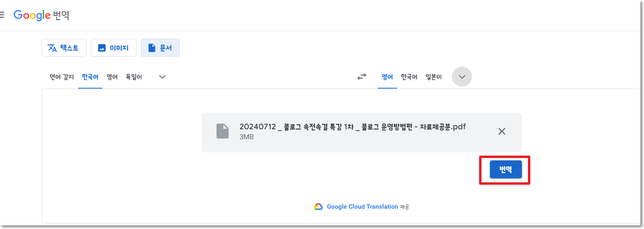Click the Google Cloud logo icon
644x229 pixels.
(x=319, y=207)
